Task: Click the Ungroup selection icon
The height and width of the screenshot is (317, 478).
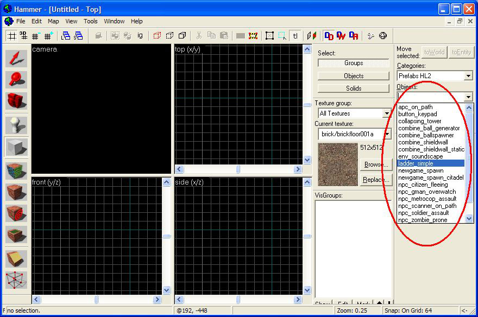Action: coord(128,36)
